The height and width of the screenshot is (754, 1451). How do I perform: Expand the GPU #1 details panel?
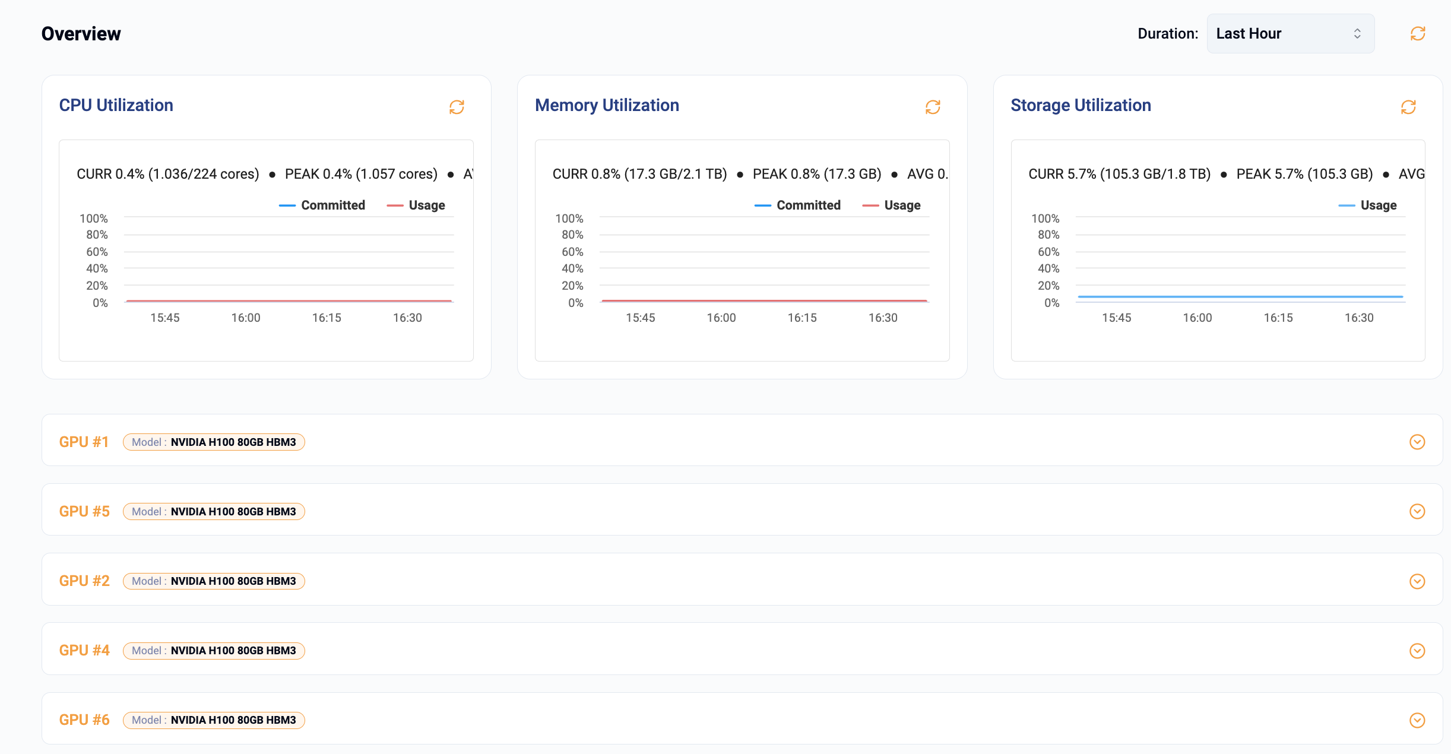pos(1418,442)
